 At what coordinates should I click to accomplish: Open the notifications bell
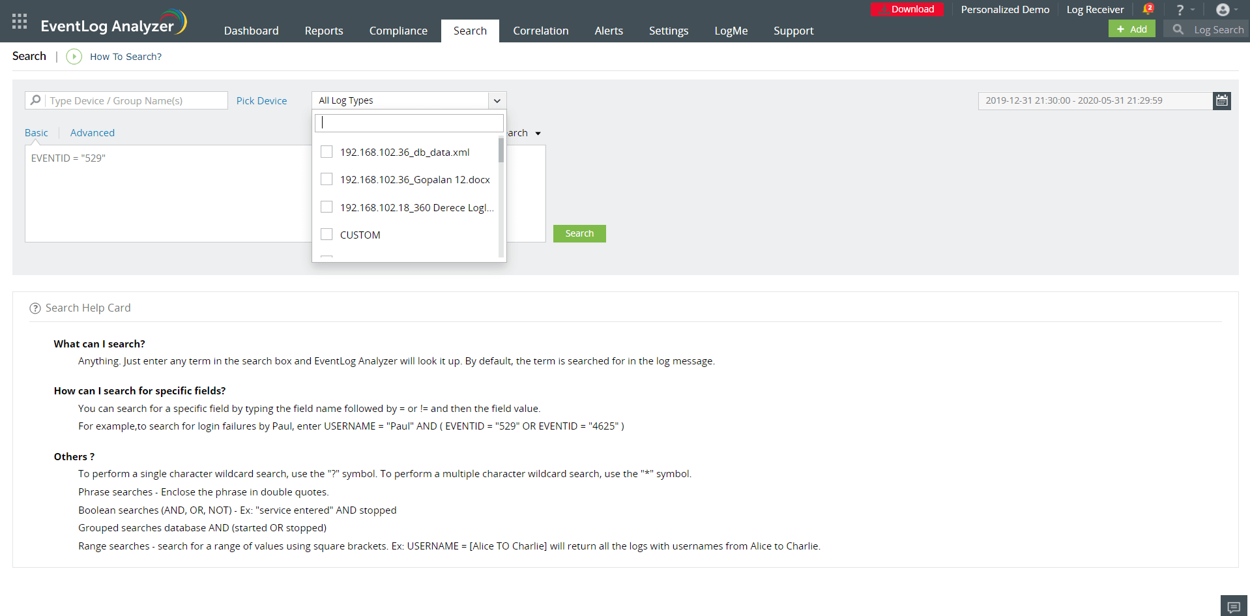coord(1148,9)
